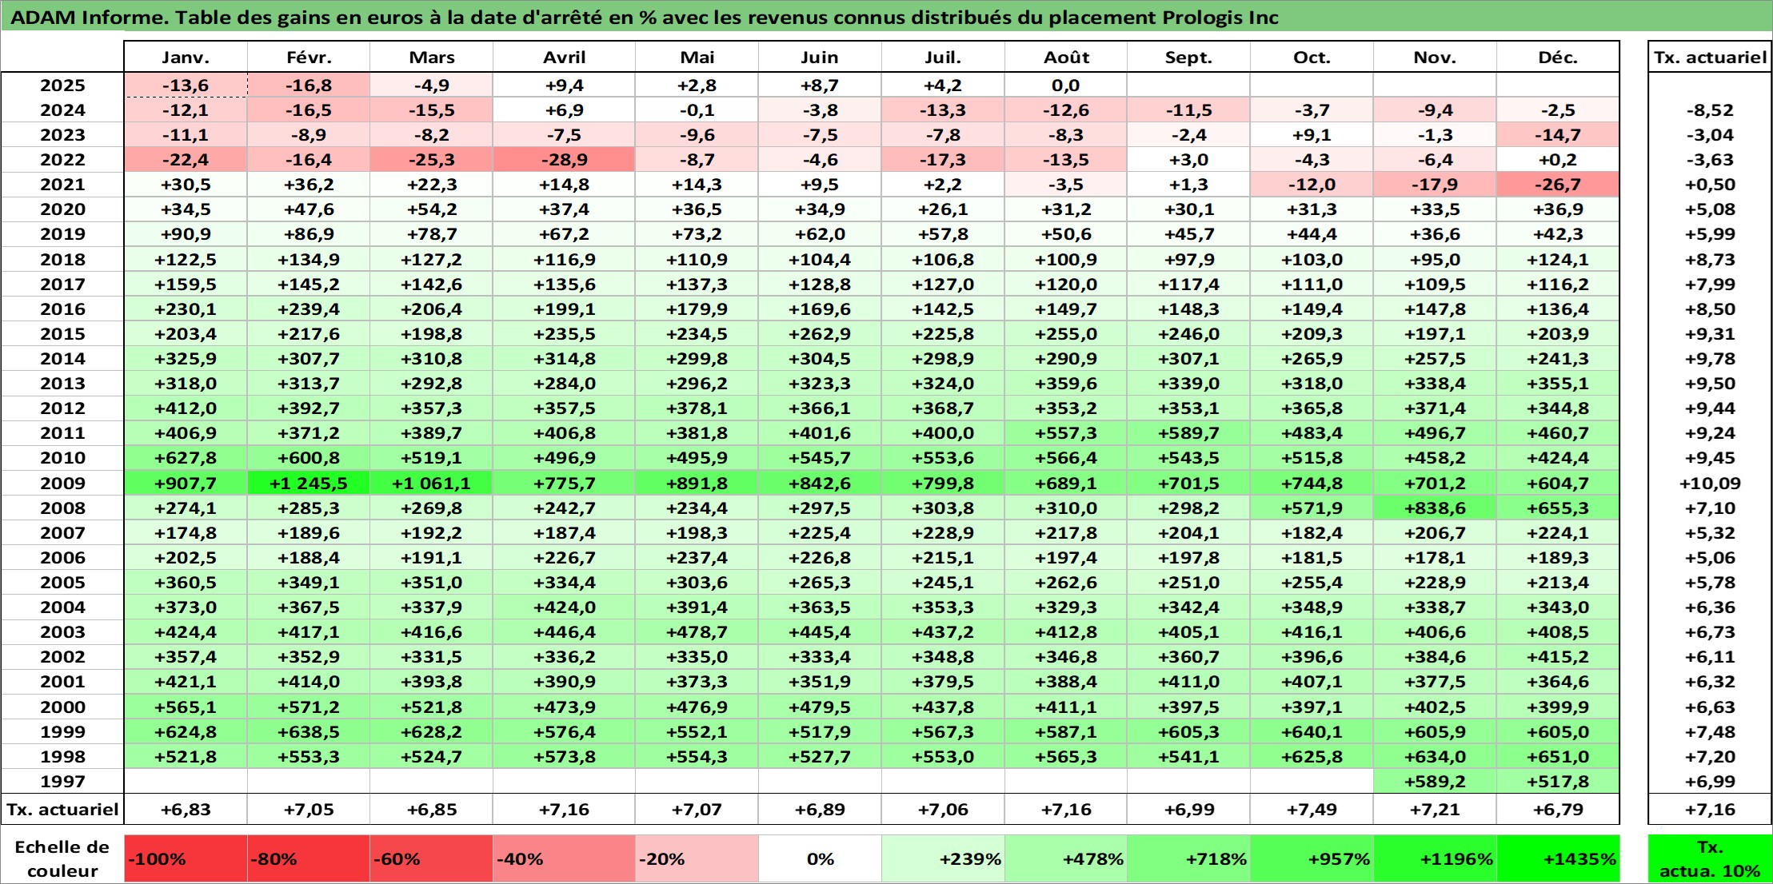Viewport: 1773px width, 884px height.
Task: Click the 'Tx. actuariel' bottom row label
Action: click(x=62, y=810)
